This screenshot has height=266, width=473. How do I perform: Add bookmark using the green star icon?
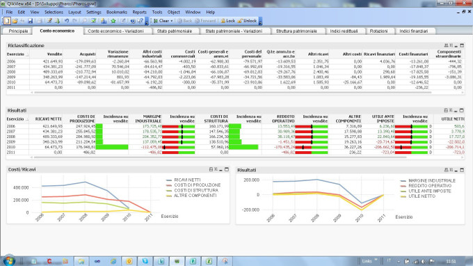click(x=113, y=21)
